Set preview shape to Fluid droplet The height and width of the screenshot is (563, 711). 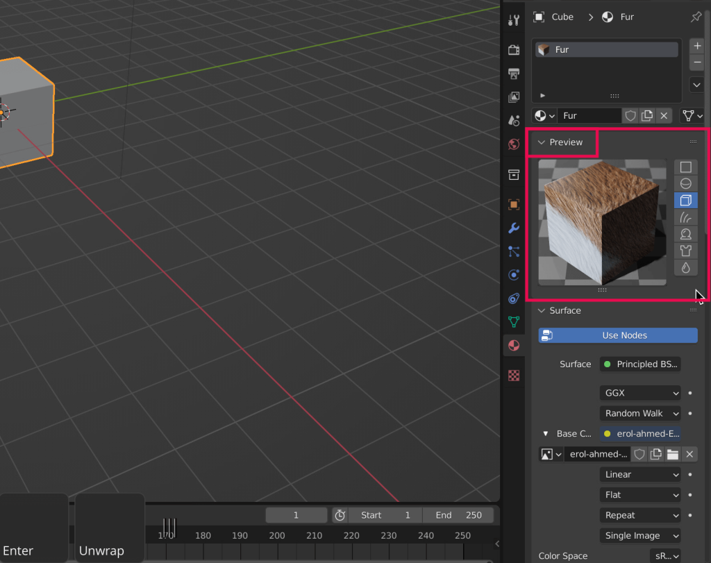685,267
